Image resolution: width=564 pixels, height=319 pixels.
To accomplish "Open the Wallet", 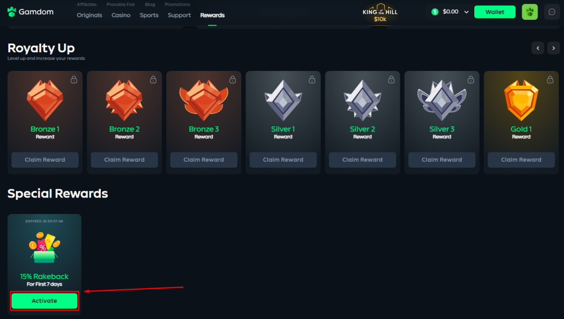I will pos(495,12).
